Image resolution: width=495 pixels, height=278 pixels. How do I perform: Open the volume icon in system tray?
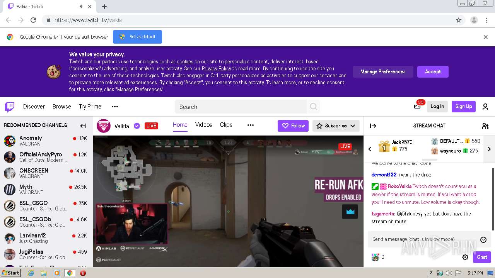pos(449,273)
